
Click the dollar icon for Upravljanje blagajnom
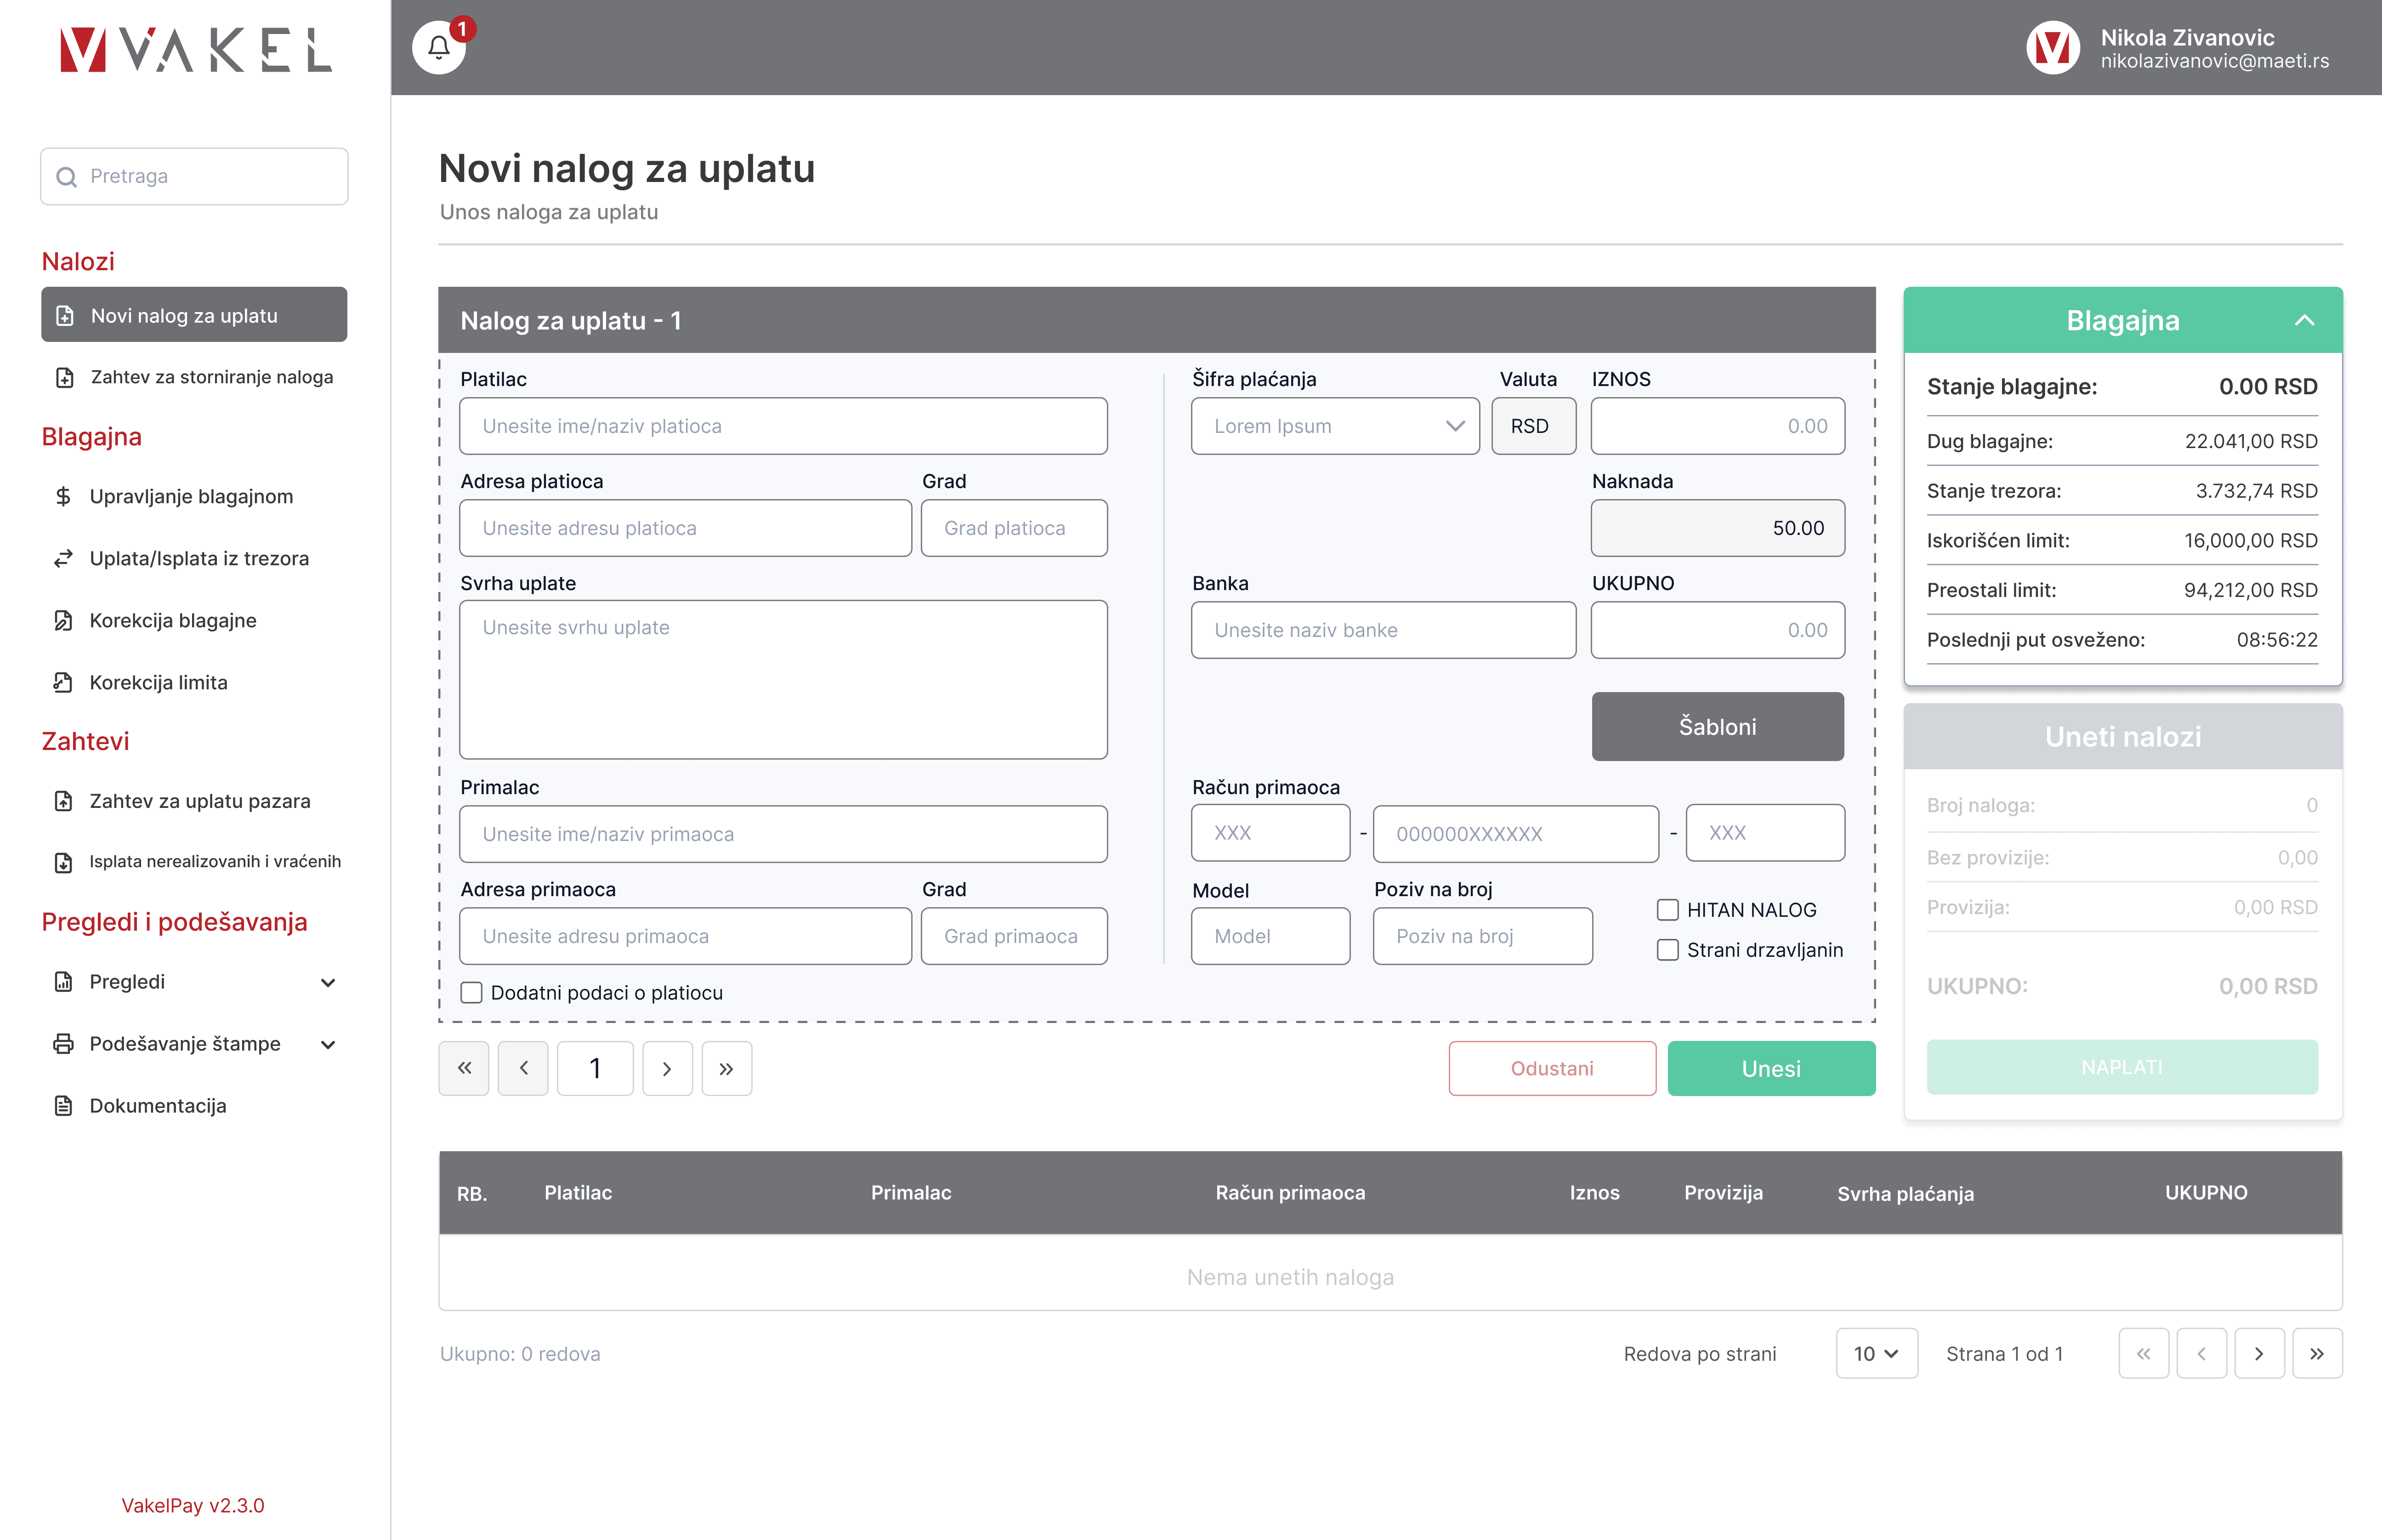coord(63,496)
